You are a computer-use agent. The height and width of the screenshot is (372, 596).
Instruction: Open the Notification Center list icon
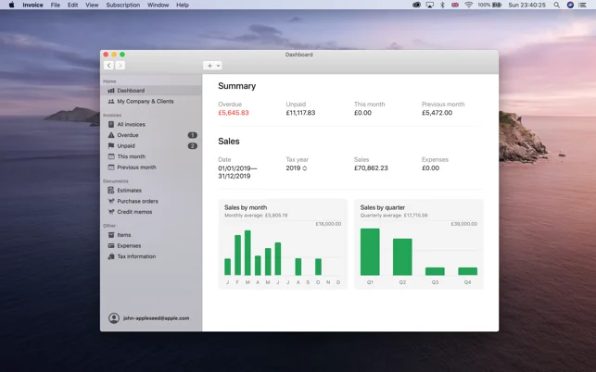[582, 5]
